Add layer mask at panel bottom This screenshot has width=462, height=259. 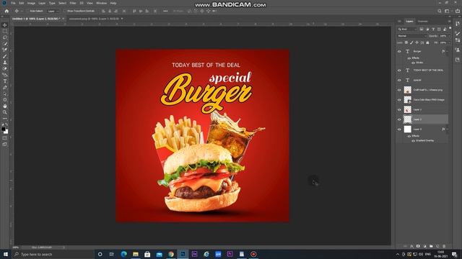[x=418, y=246]
